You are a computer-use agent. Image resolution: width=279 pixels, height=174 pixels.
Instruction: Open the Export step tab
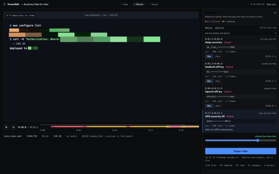pos(154,4)
